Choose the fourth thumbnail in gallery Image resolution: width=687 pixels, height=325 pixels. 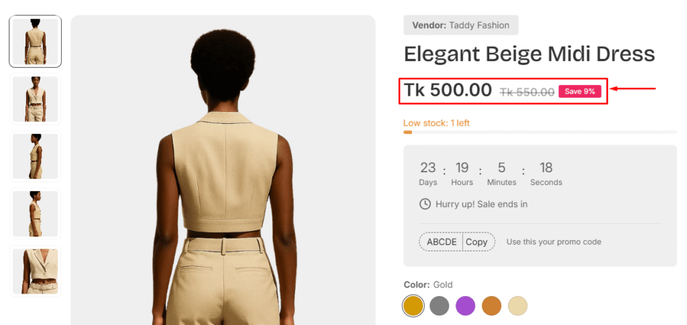click(35, 213)
